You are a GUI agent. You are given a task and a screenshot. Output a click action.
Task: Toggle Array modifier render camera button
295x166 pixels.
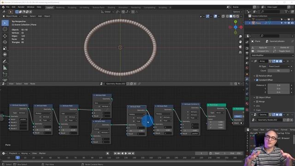click(281, 61)
